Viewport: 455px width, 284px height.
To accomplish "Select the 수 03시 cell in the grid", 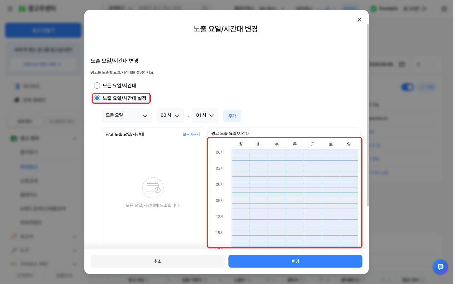I will [277, 169].
